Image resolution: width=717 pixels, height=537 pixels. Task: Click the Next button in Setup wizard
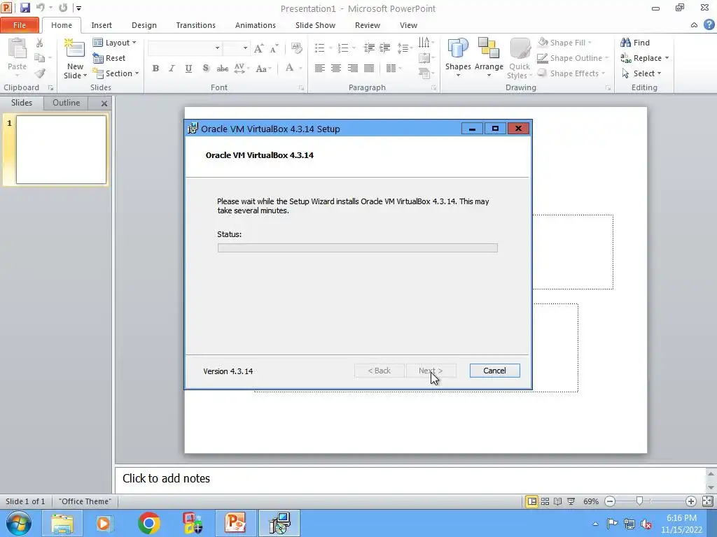click(431, 371)
